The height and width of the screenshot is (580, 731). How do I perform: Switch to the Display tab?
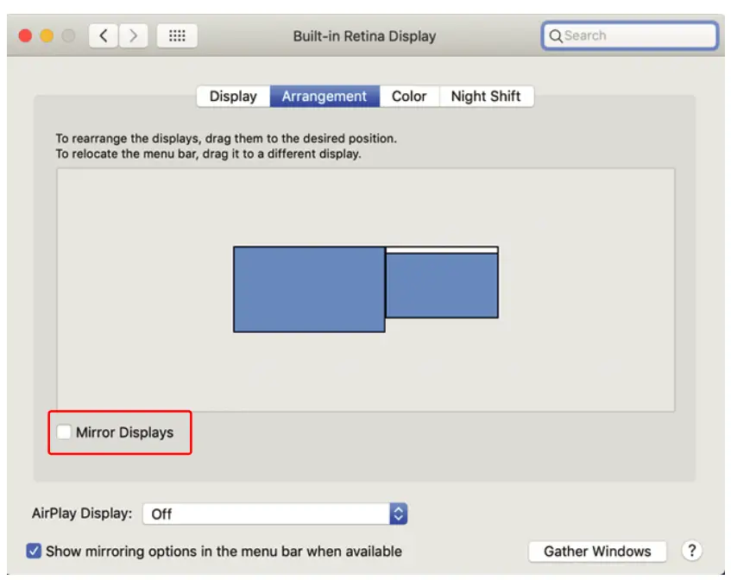click(x=232, y=96)
